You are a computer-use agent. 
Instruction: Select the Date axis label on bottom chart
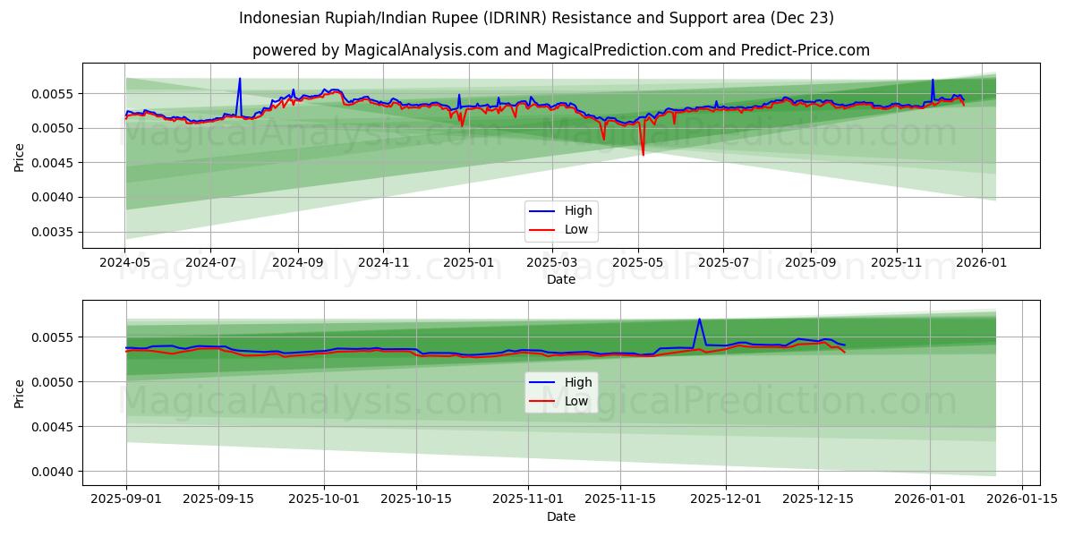[x=560, y=516]
